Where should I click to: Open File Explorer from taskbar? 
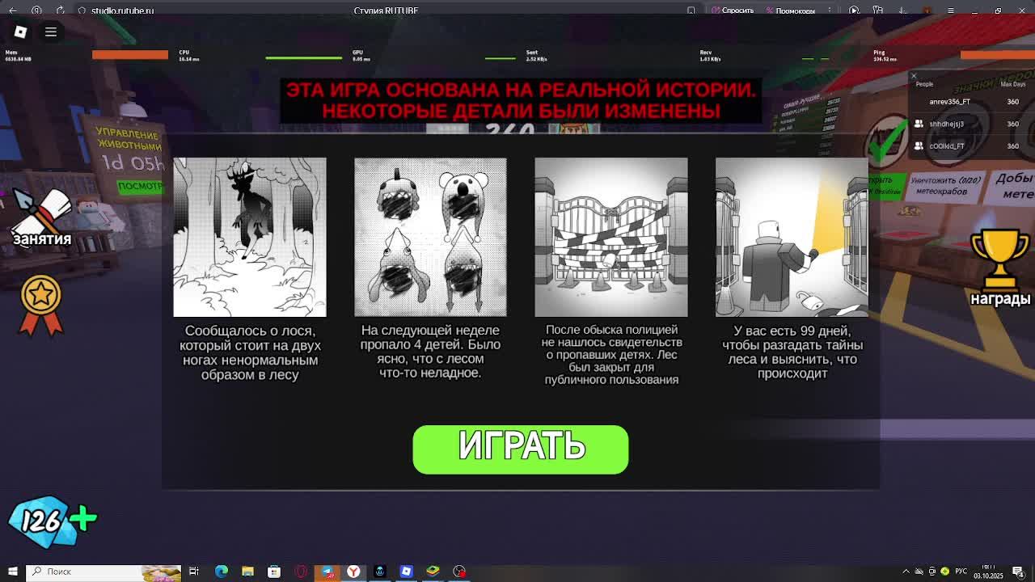coord(247,571)
